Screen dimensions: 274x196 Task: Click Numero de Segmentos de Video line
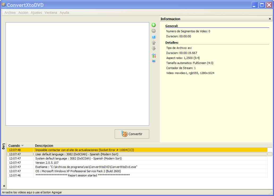[188, 31]
